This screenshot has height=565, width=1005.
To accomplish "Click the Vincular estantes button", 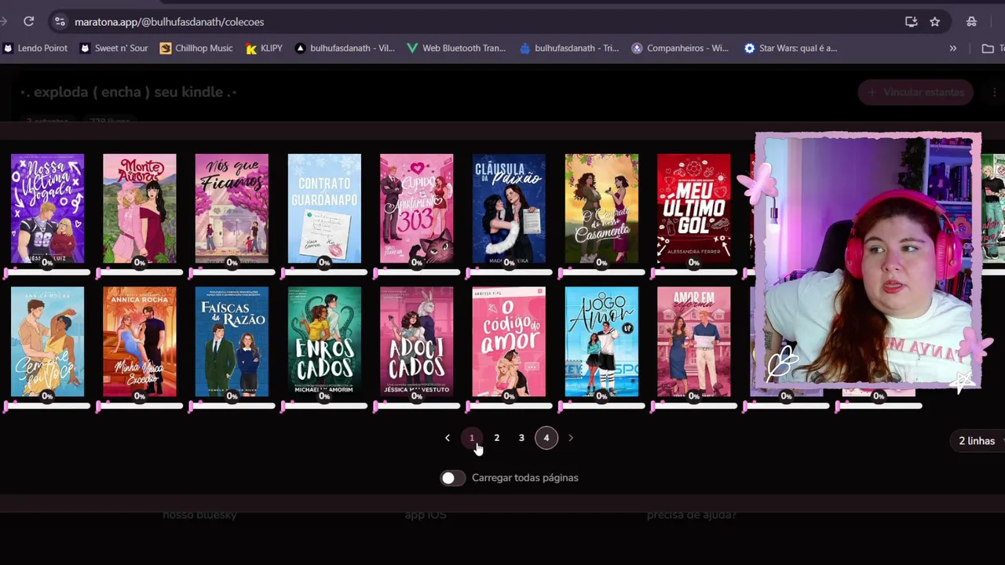I will [915, 93].
